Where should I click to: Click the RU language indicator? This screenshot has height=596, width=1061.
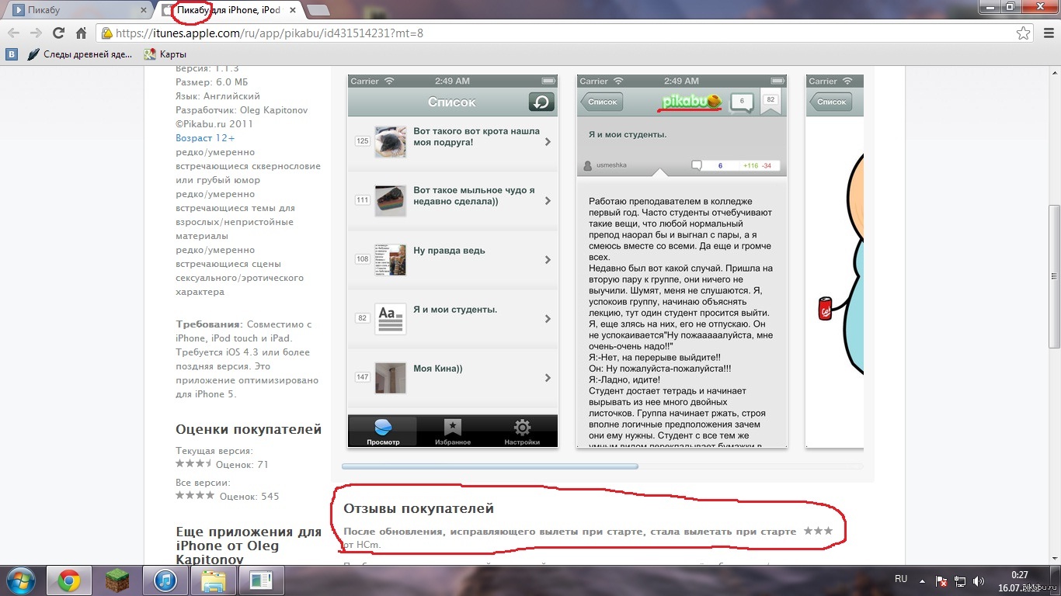pyautogui.click(x=901, y=579)
